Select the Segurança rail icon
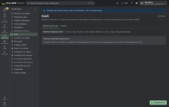This screenshot has height=107, width=169. 5,37
